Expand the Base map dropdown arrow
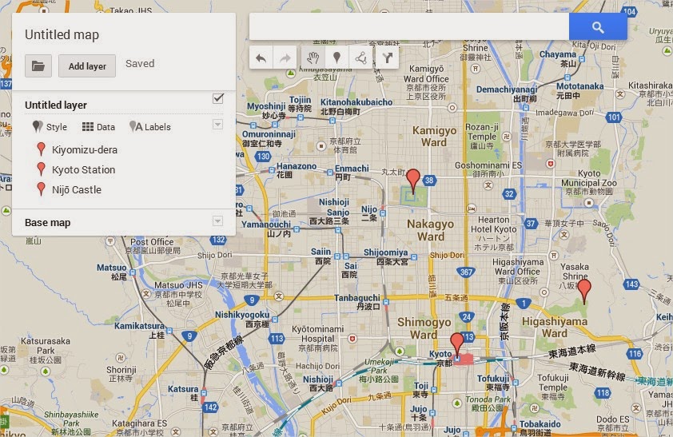Screen dimensions: 673x437 click(217, 220)
